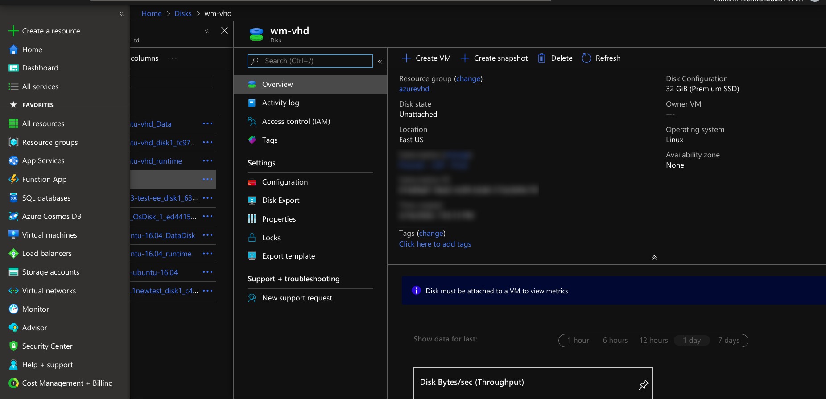
Task: Click the Create VM plus icon
Action: click(406, 58)
